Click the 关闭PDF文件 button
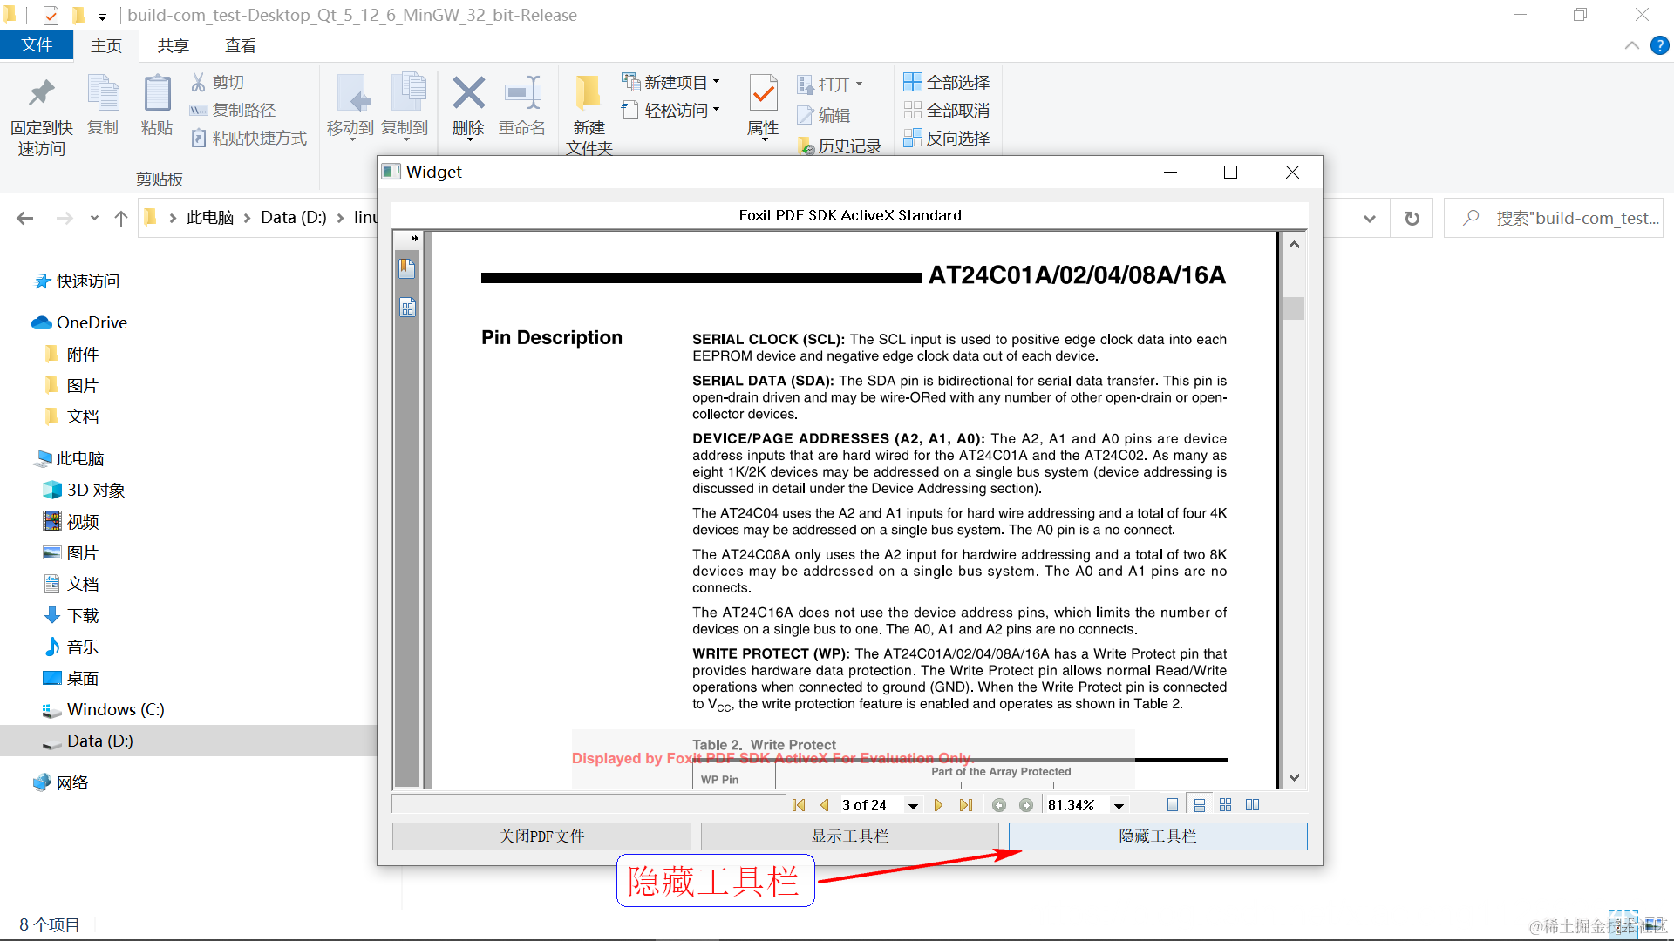1674x941 pixels. (x=541, y=836)
